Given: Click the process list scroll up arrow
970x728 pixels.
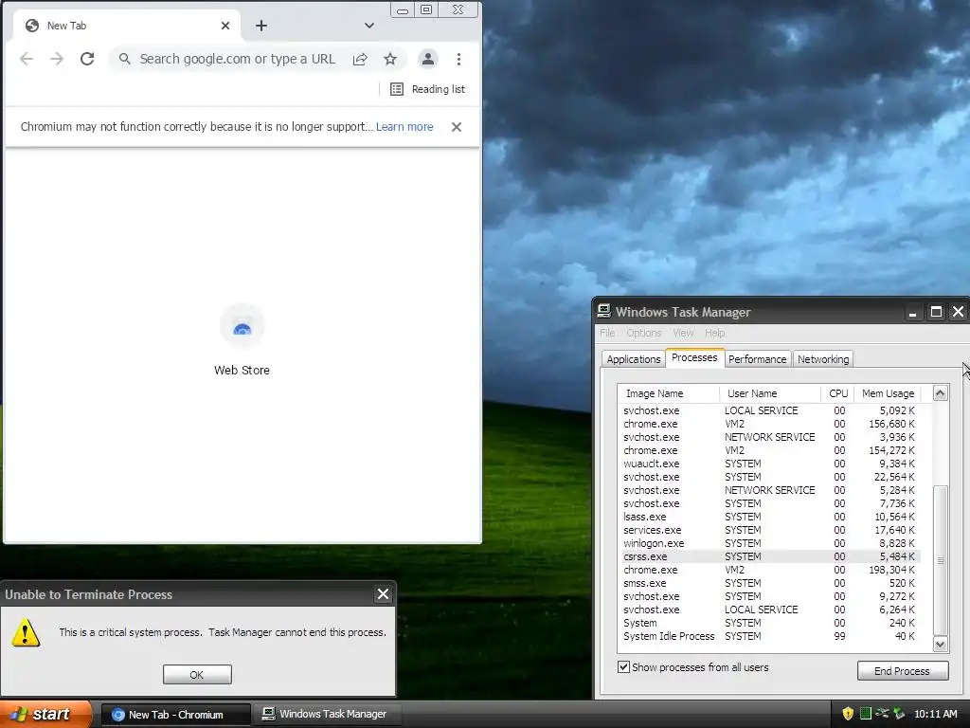Looking at the screenshot, I should [941, 393].
